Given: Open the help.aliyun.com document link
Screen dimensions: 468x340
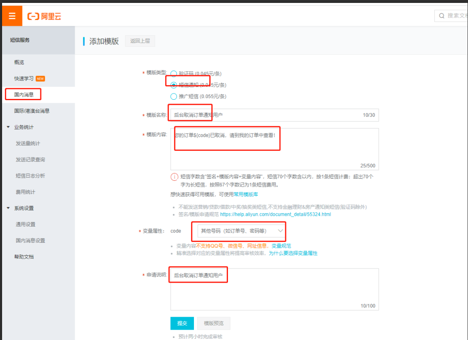Looking at the screenshot, I should pyautogui.click(x=275, y=214).
